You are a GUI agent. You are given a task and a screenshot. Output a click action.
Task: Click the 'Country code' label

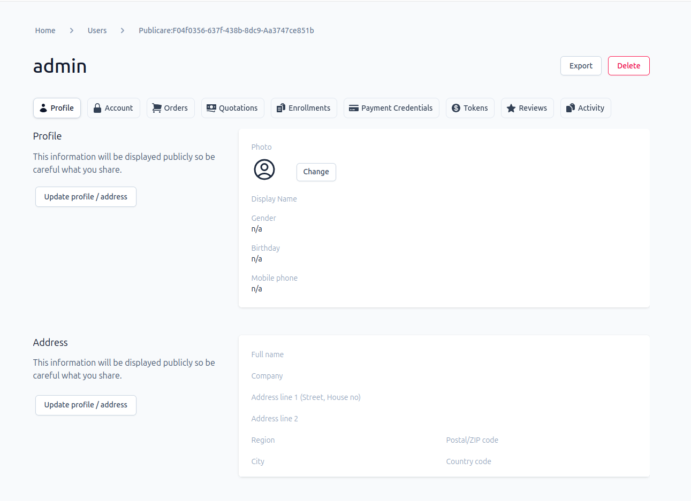(469, 461)
